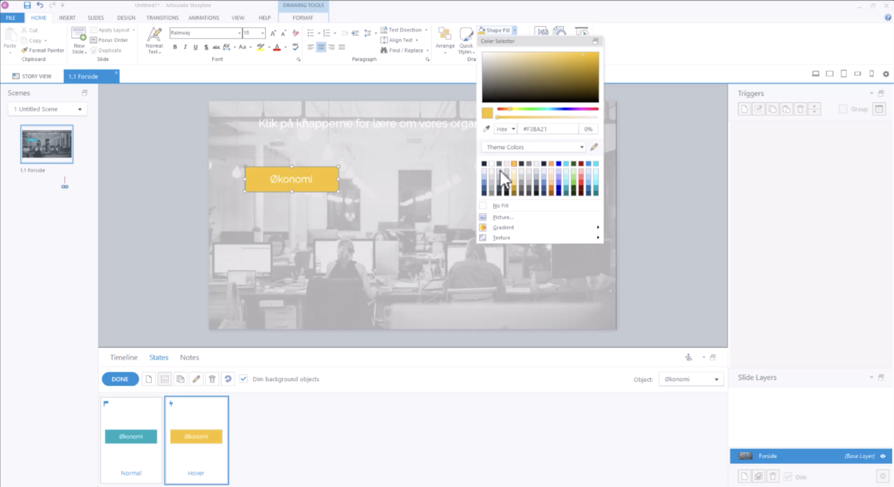This screenshot has height=487, width=894.
Task: Click the hue slider in Color Selector
Action: (x=548, y=109)
